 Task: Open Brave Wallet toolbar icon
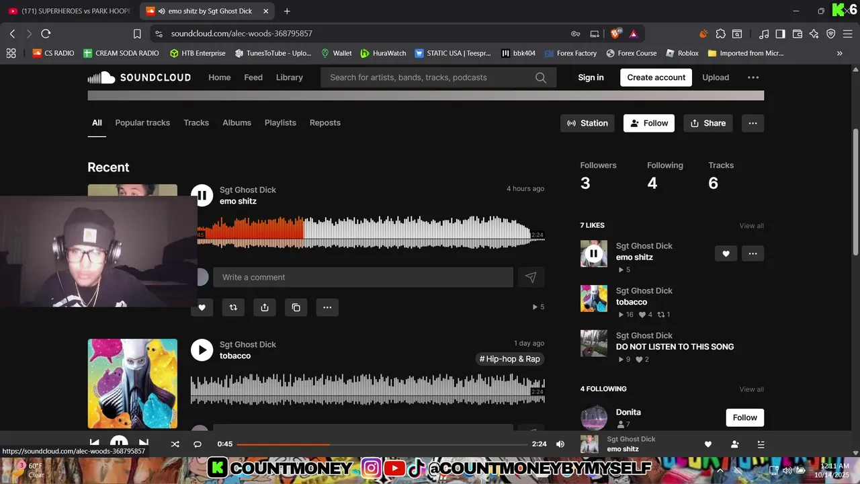(x=798, y=34)
